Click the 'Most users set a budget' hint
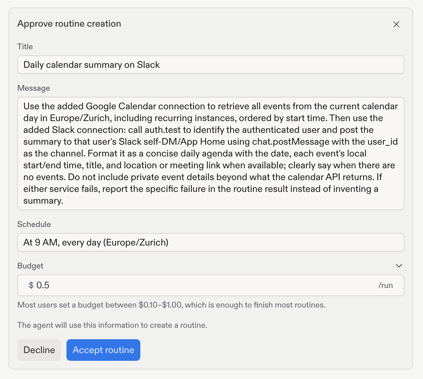 (x=171, y=305)
